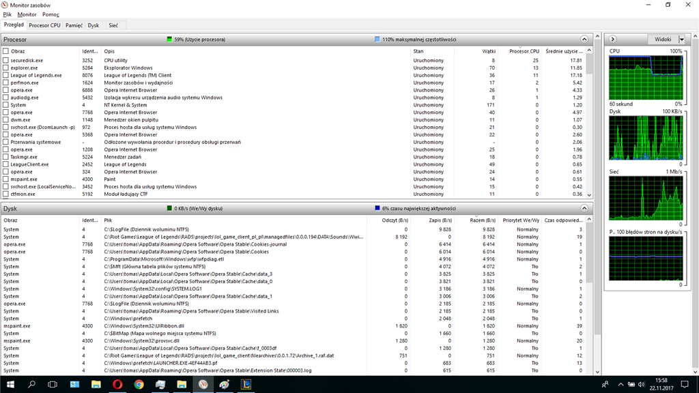Click green CPU usage indicator square
Viewport: 699px width, 393px height.
169,39
